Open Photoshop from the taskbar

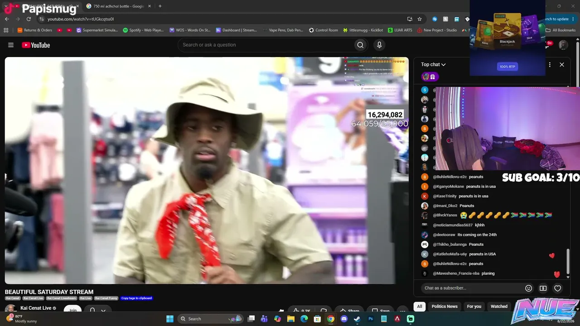[371, 319]
